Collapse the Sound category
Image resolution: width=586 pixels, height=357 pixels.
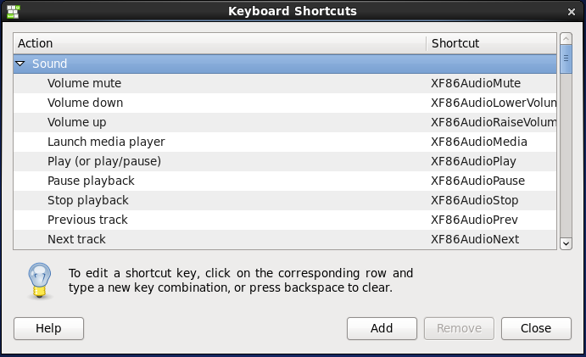20,64
